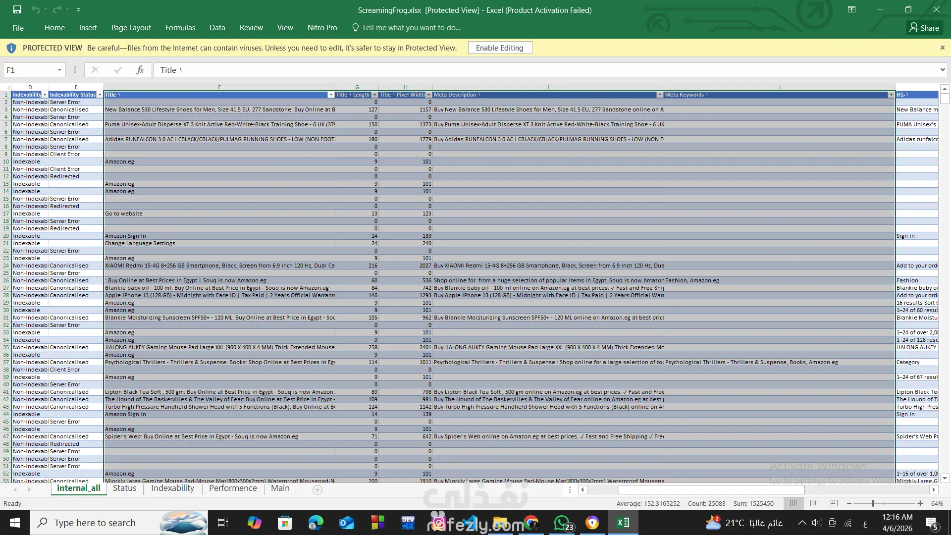Open the Title column filter dropdown
The image size is (951, 535).
point(331,95)
